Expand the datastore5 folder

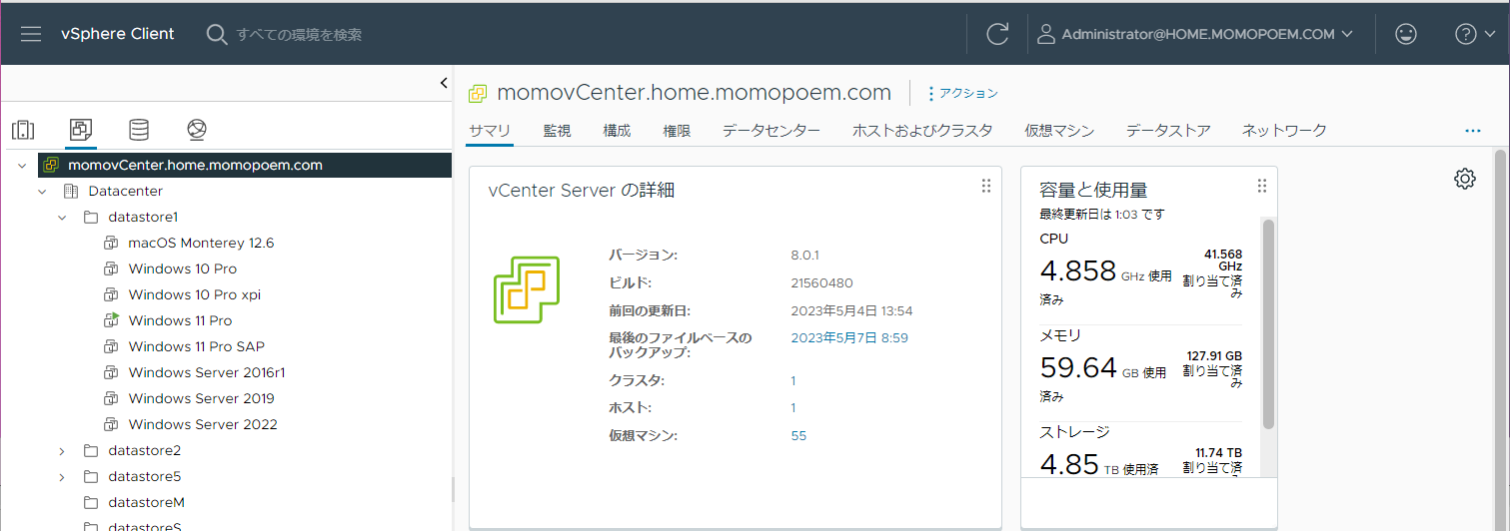(62, 476)
